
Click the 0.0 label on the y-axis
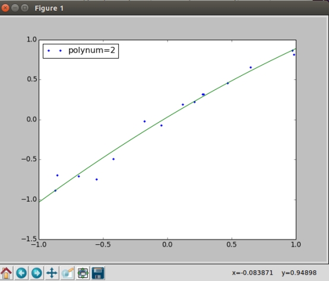[x=31, y=119]
